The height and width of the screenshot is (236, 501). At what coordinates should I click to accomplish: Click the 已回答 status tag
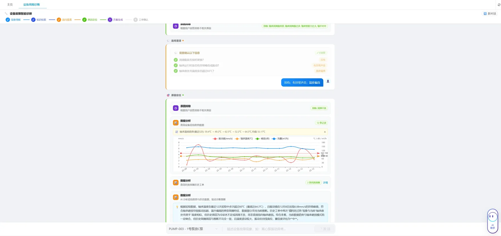click(x=321, y=53)
